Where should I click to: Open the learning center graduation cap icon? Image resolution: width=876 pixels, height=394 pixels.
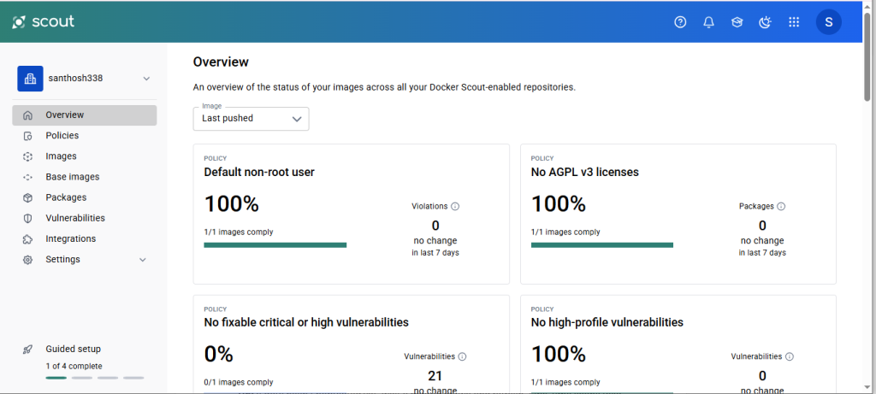pyautogui.click(x=737, y=22)
